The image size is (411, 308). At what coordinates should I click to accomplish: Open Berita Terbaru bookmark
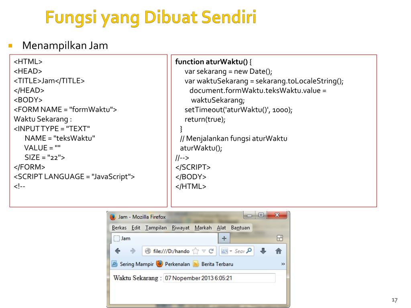point(213,264)
